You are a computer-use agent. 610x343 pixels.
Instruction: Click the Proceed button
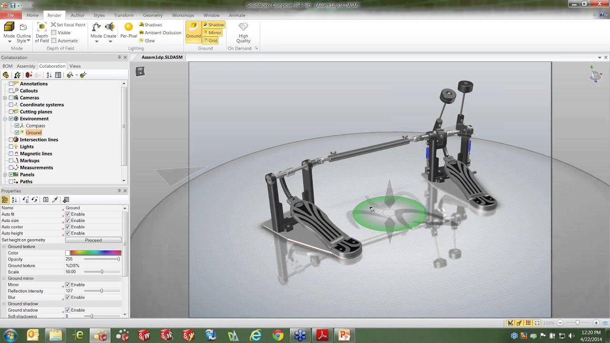coord(93,240)
